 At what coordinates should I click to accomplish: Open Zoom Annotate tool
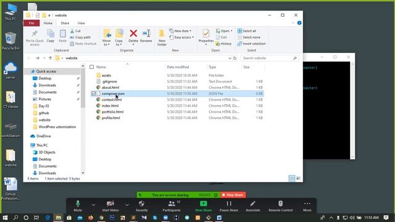click(x=252, y=206)
